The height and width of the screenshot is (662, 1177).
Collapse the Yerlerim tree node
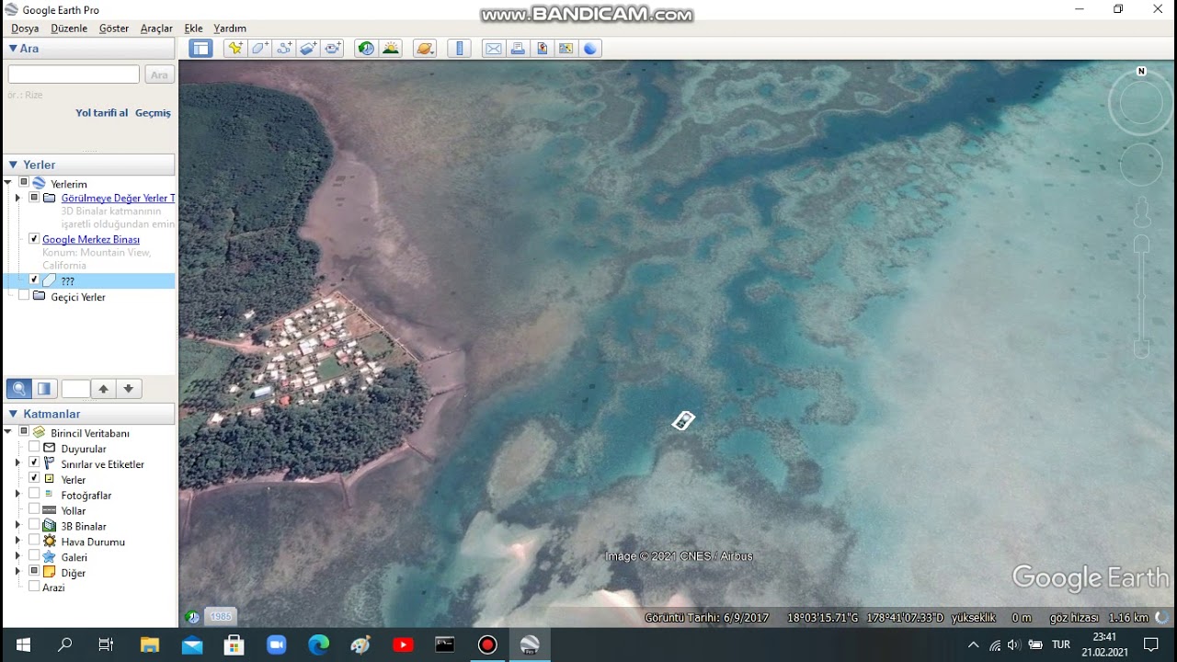8,183
